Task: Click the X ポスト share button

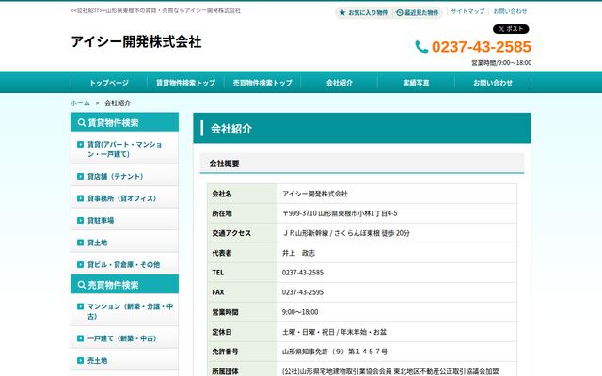Action: click(x=511, y=29)
